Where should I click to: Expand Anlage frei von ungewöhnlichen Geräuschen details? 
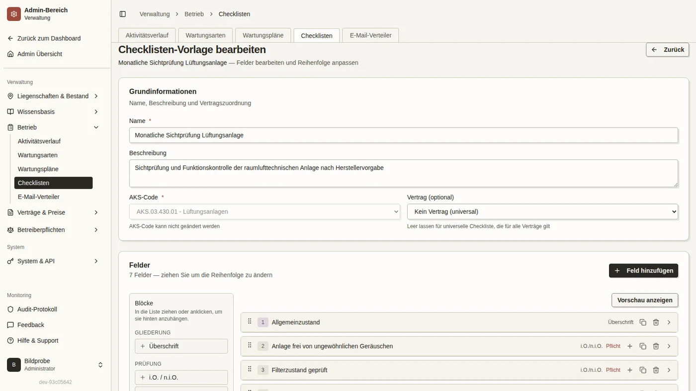tap(669, 346)
